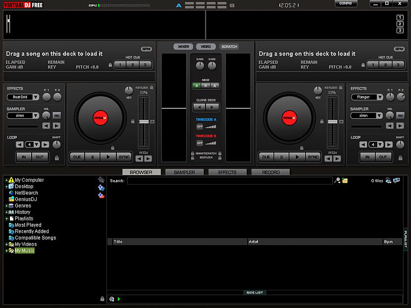Switch to the RECORD tab

tap(271, 172)
